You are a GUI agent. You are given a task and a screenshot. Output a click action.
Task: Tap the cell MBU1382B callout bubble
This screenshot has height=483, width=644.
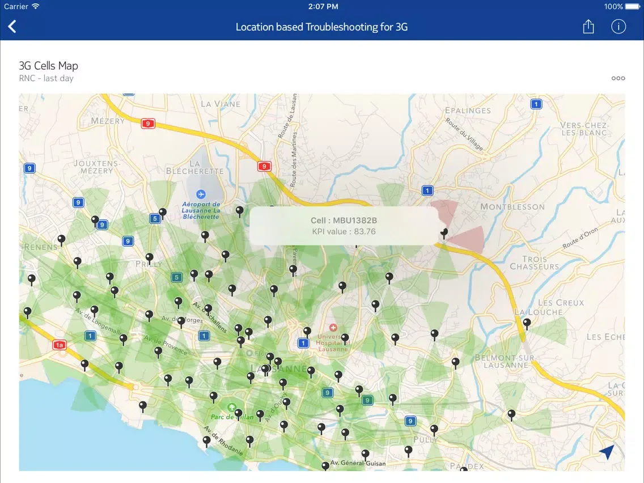point(344,226)
